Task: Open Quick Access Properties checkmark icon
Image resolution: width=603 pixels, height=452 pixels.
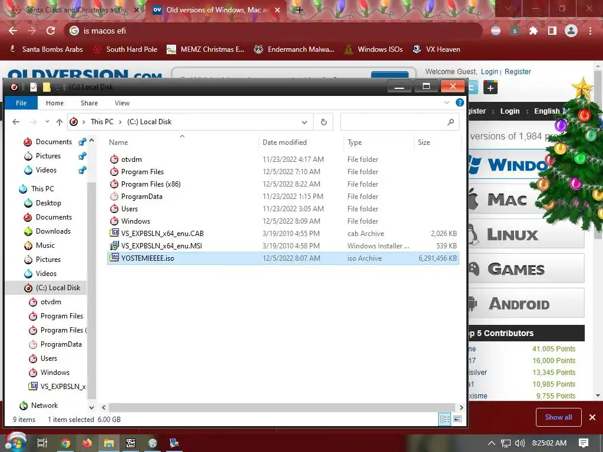Action: coord(34,87)
